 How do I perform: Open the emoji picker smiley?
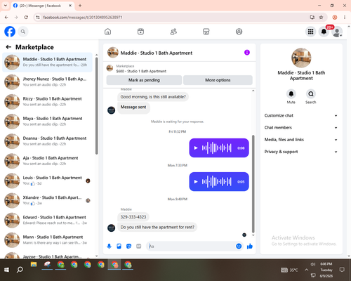click(x=239, y=246)
